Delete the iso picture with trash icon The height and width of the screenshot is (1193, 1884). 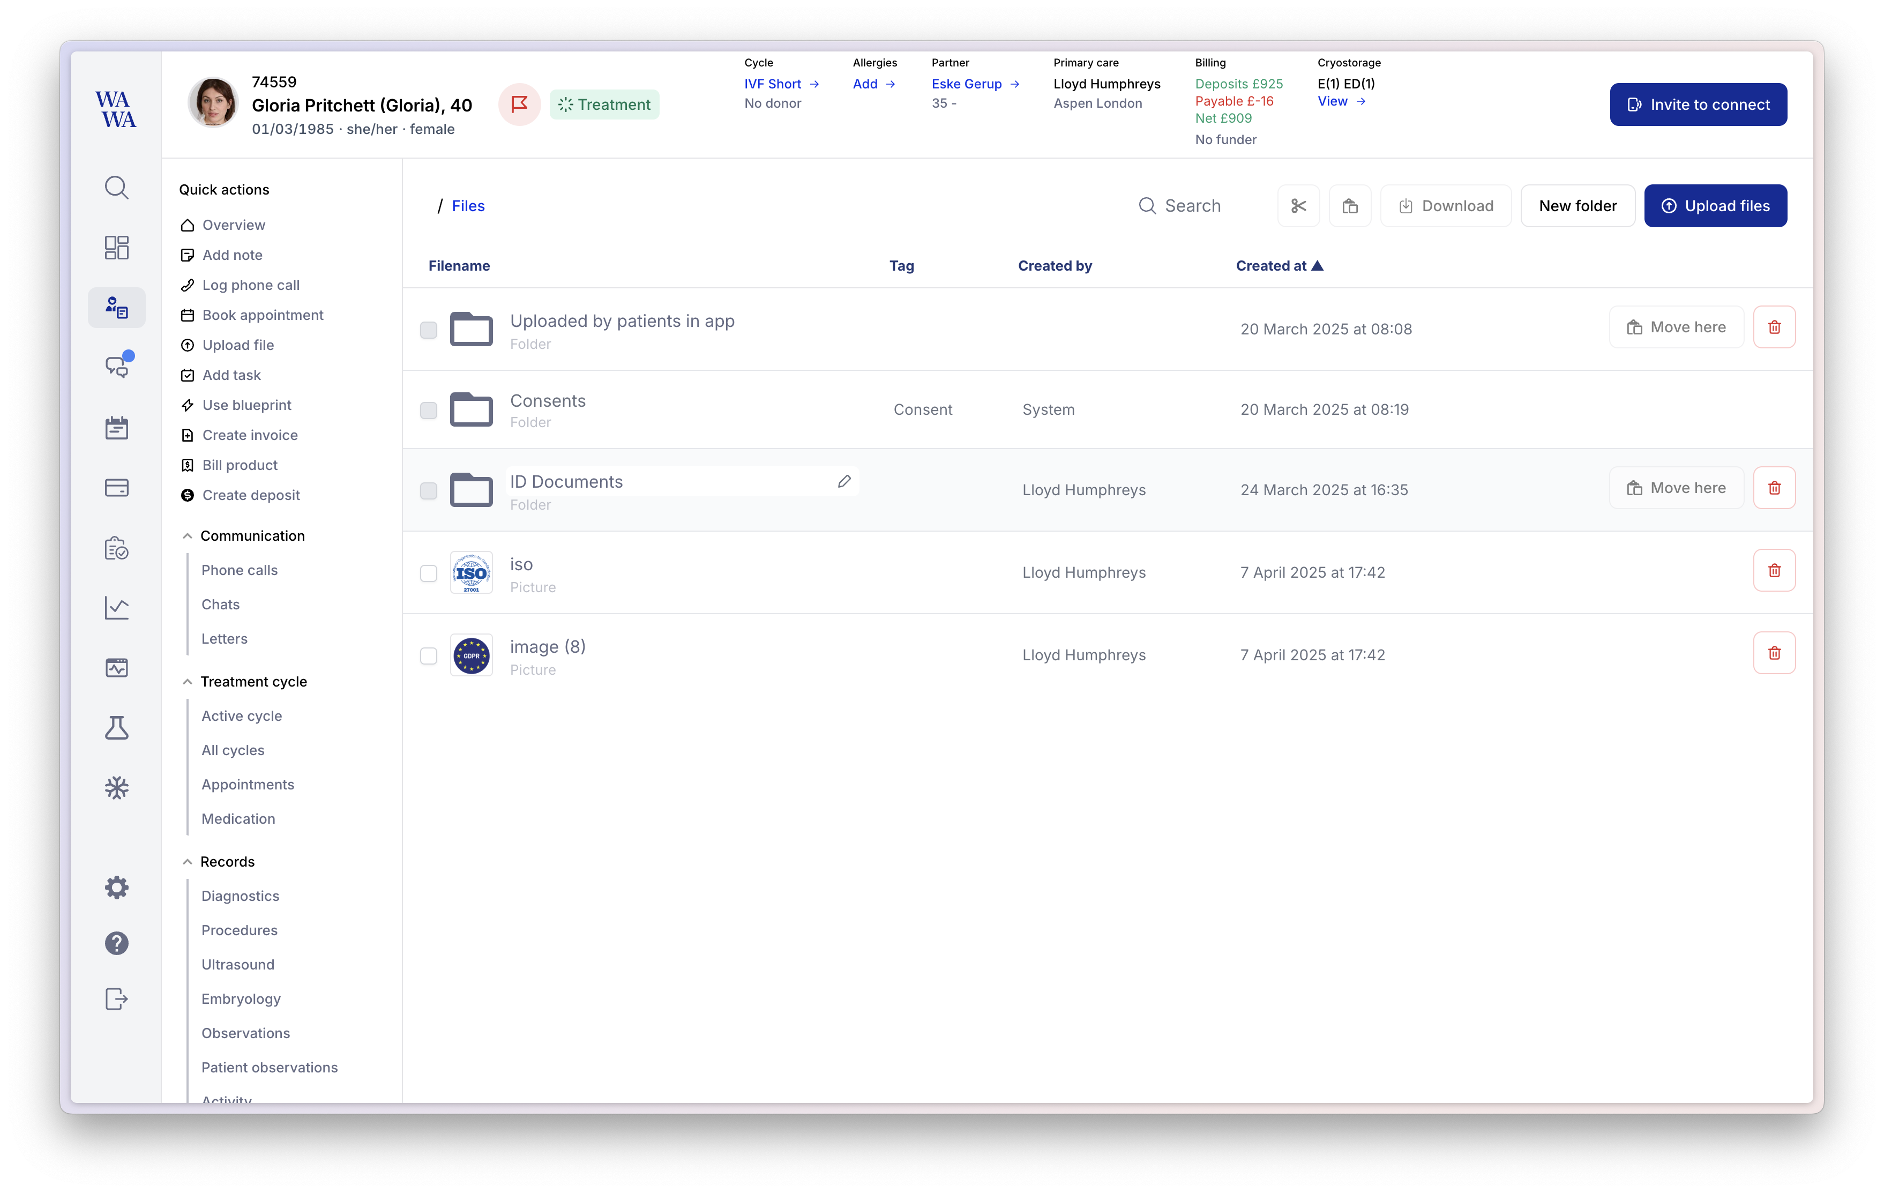[1774, 570]
